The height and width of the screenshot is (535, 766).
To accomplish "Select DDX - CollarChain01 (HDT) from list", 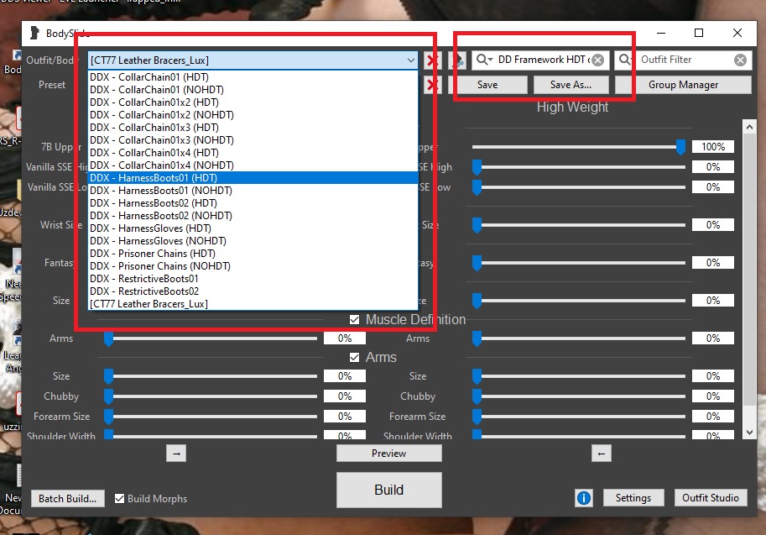I will tap(253, 77).
